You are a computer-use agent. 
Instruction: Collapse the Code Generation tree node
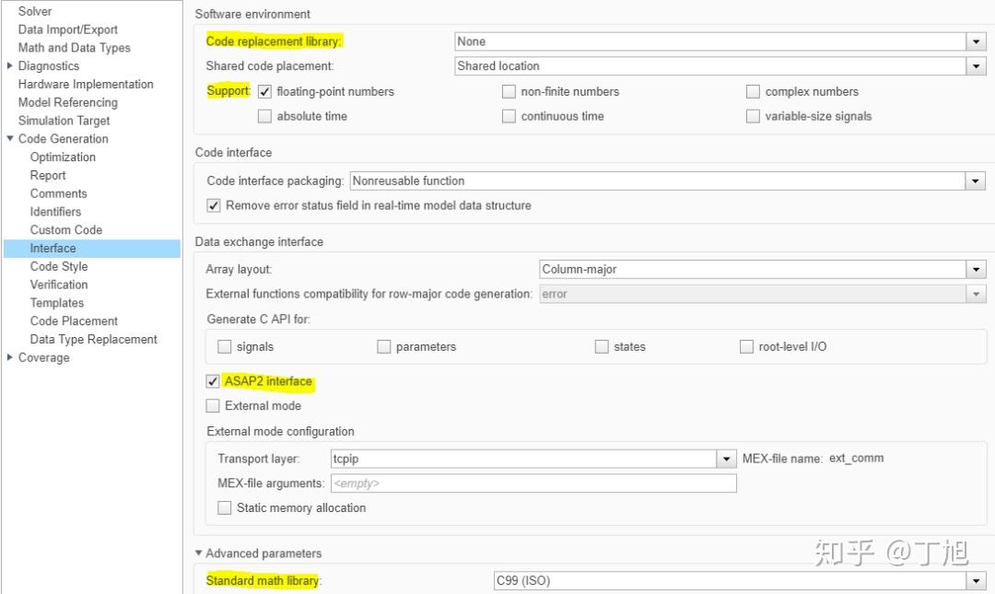click(10, 139)
